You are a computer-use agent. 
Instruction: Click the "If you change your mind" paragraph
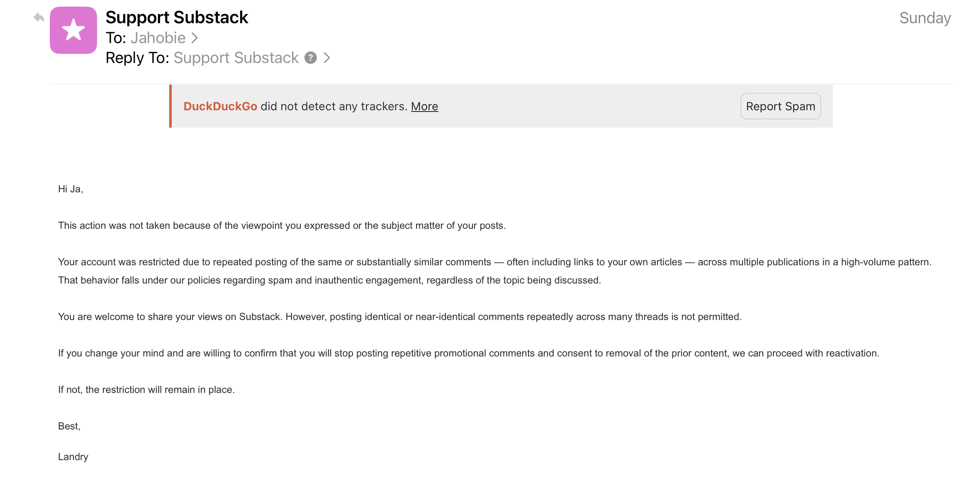(x=468, y=353)
